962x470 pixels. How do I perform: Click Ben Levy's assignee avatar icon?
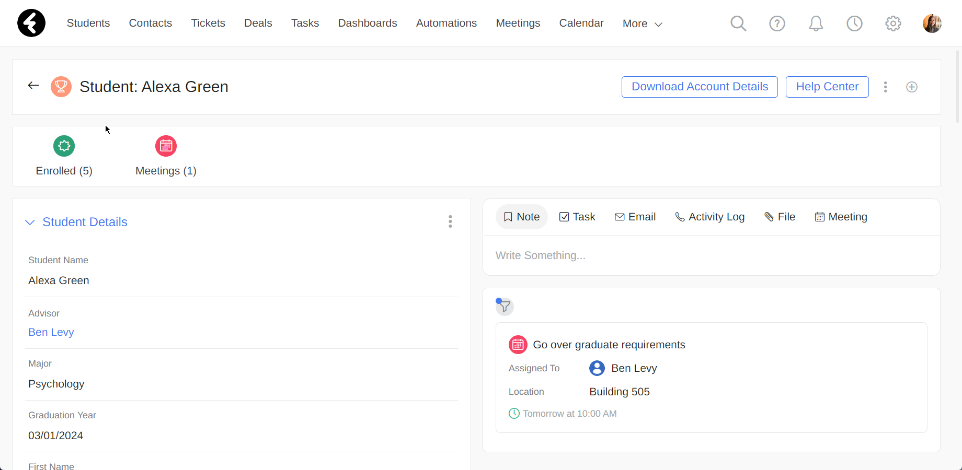click(597, 368)
